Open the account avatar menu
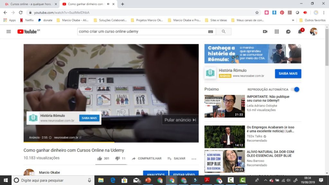The height and width of the screenshot is (185, 329). [314, 32]
